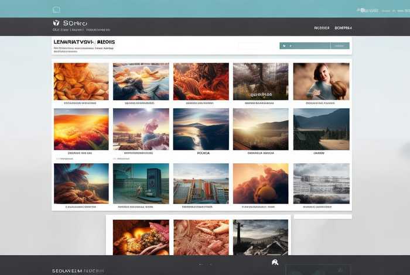Open the orange sunset clouds thumbnail
410x275 pixels.
[81, 129]
